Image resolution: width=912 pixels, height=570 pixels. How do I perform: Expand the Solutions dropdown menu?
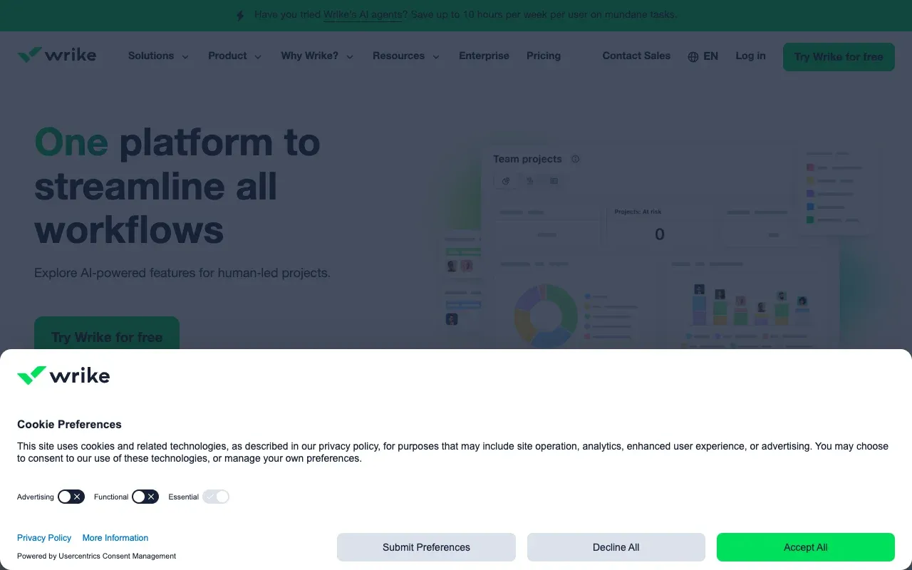point(158,56)
